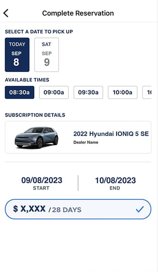This screenshot has width=158, height=272.
Task: Tap the blue checkmark on price option
Action: tap(140, 209)
